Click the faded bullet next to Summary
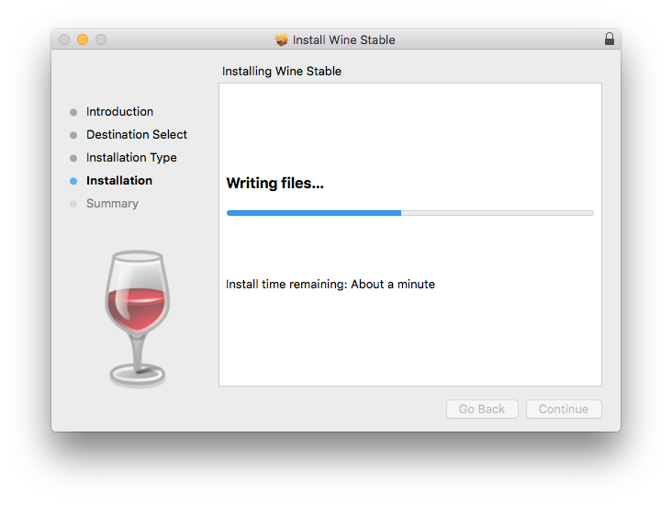This screenshot has height=505, width=672. click(x=73, y=204)
